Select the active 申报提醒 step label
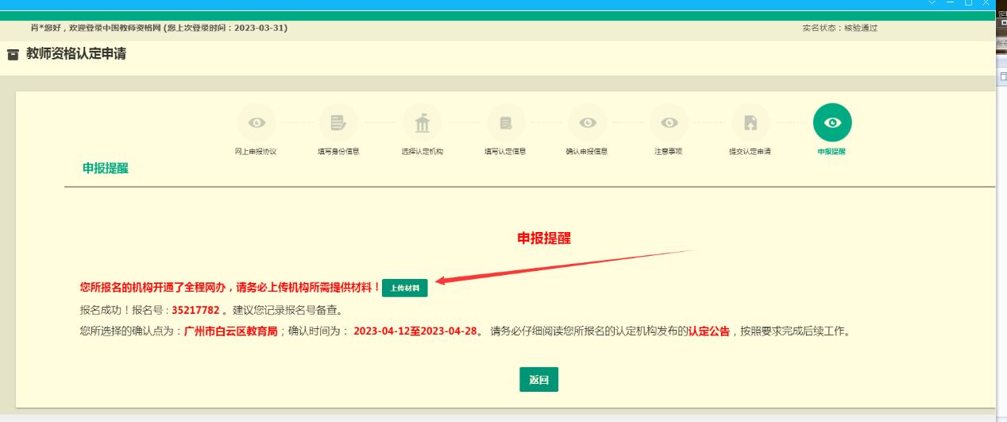This screenshot has height=422, width=1007. tap(831, 151)
